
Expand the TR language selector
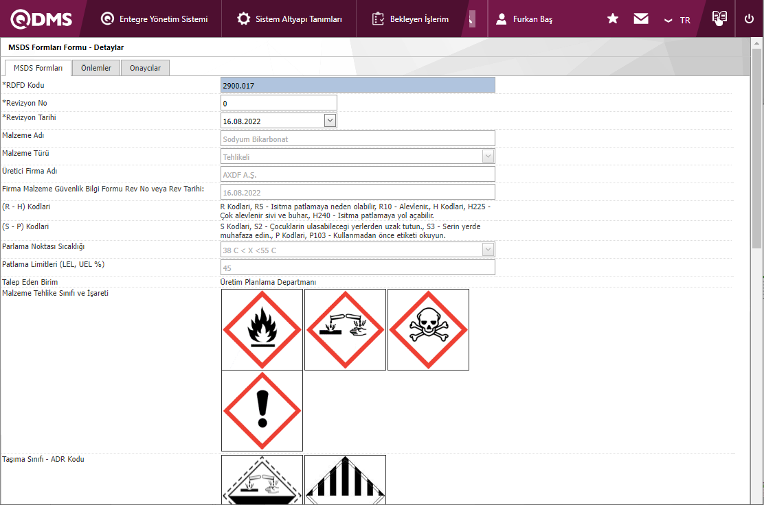click(x=677, y=20)
